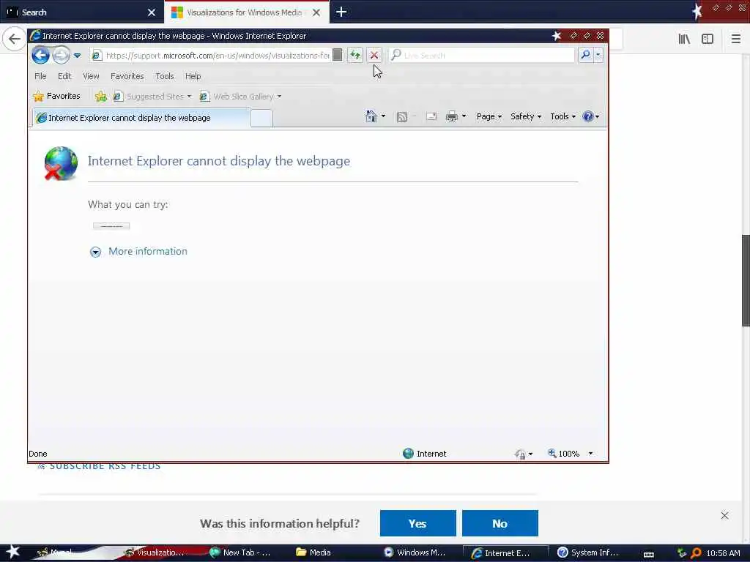This screenshot has width=750, height=562.
Task: Open the browser Library icon
Action: pyautogui.click(x=684, y=39)
